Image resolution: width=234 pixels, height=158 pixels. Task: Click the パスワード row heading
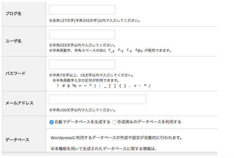pyautogui.click(x=15, y=73)
